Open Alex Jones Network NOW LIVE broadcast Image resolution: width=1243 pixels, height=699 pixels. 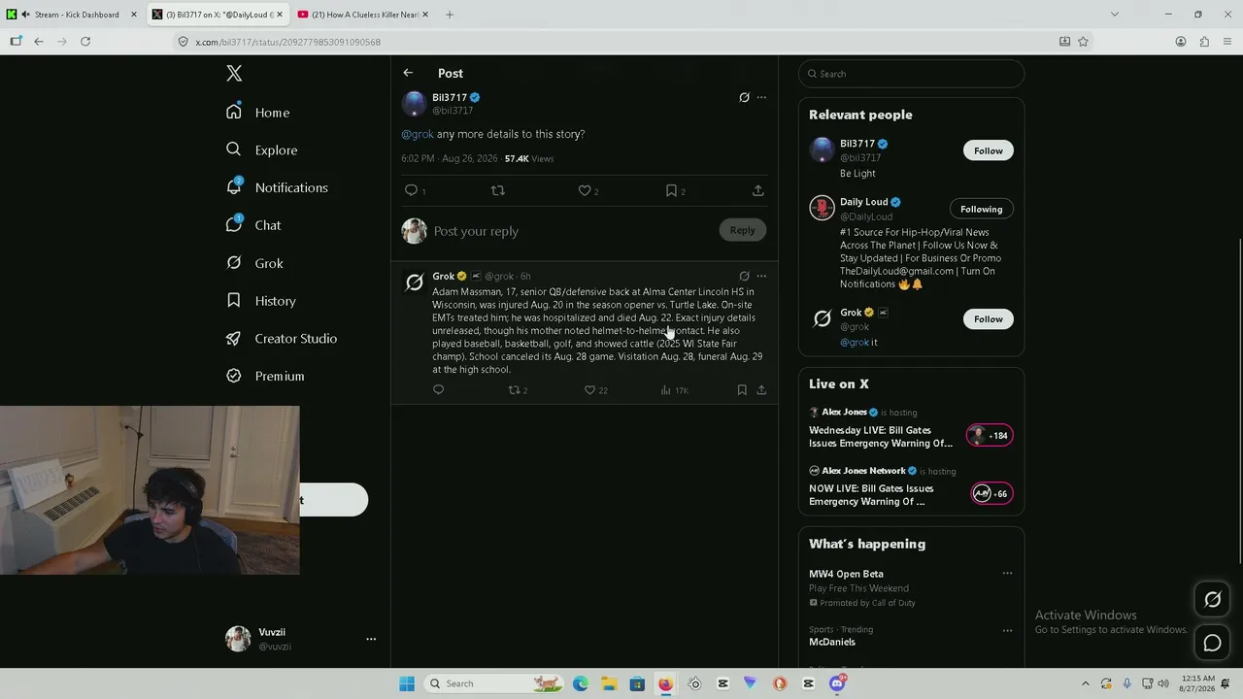pos(911,488)
